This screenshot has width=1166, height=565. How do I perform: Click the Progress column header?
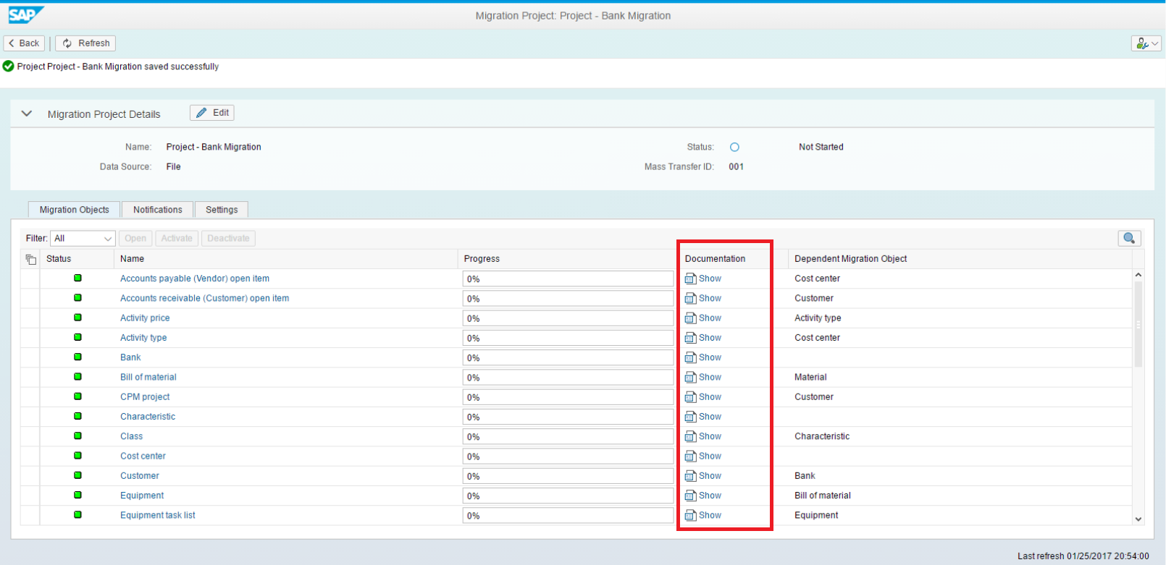click(568, 259)
